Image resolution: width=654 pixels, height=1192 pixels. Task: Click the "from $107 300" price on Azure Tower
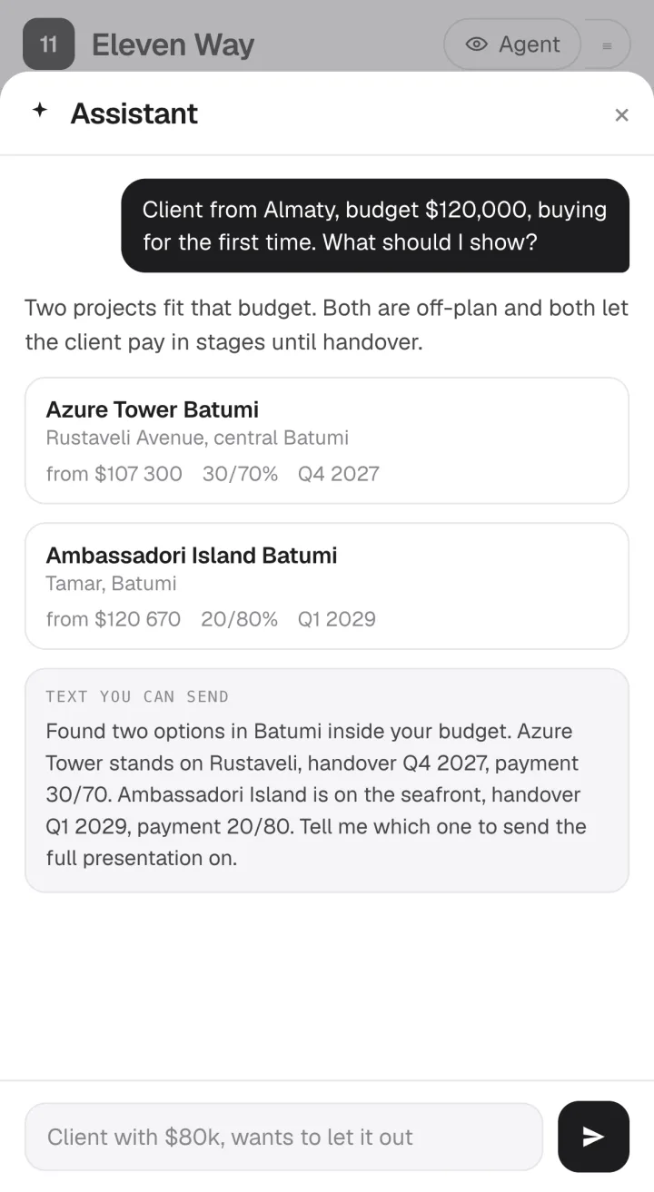point(114,474)
